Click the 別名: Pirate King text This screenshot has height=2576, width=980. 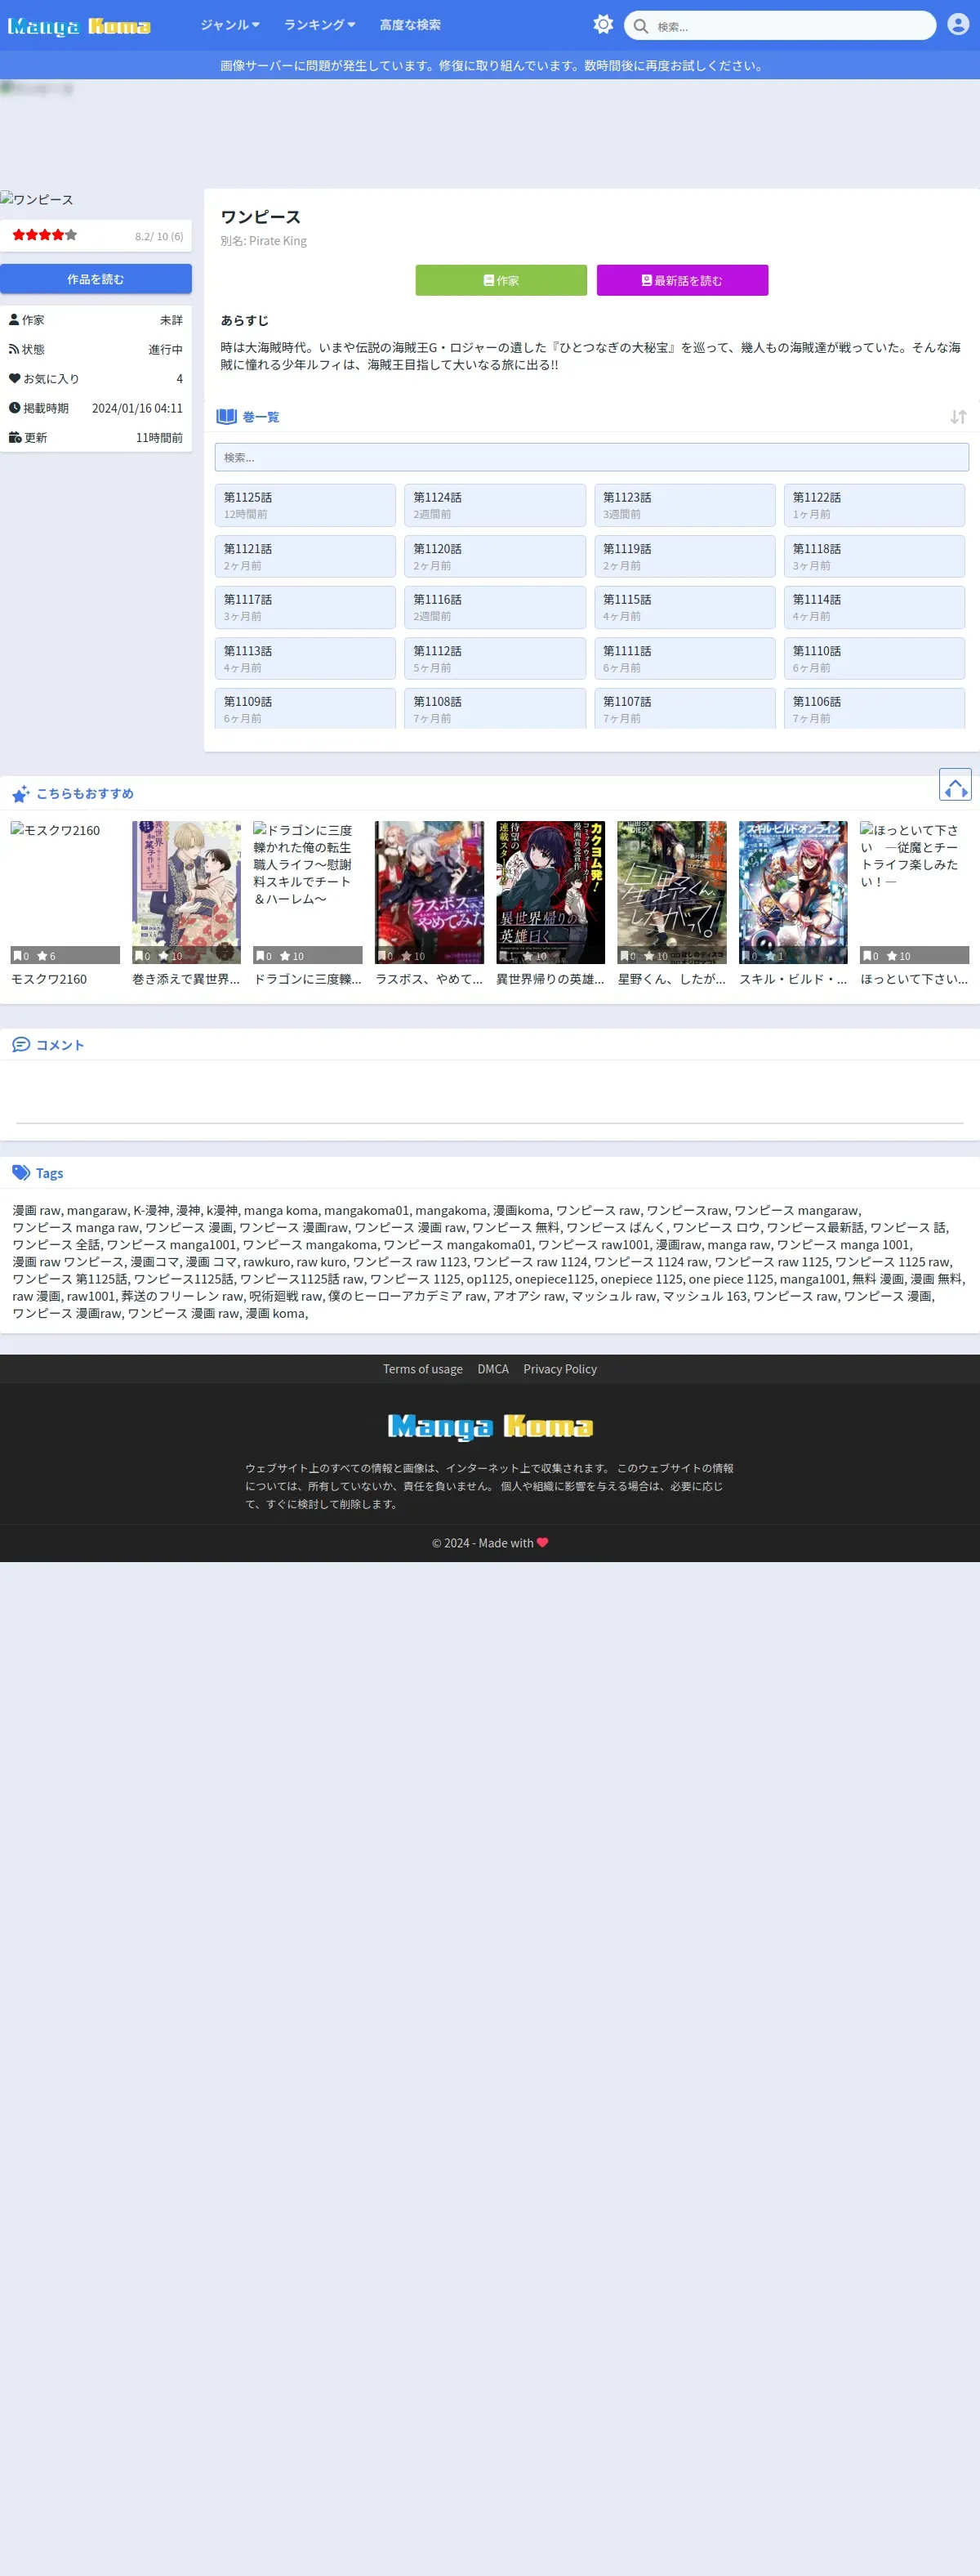264,241
